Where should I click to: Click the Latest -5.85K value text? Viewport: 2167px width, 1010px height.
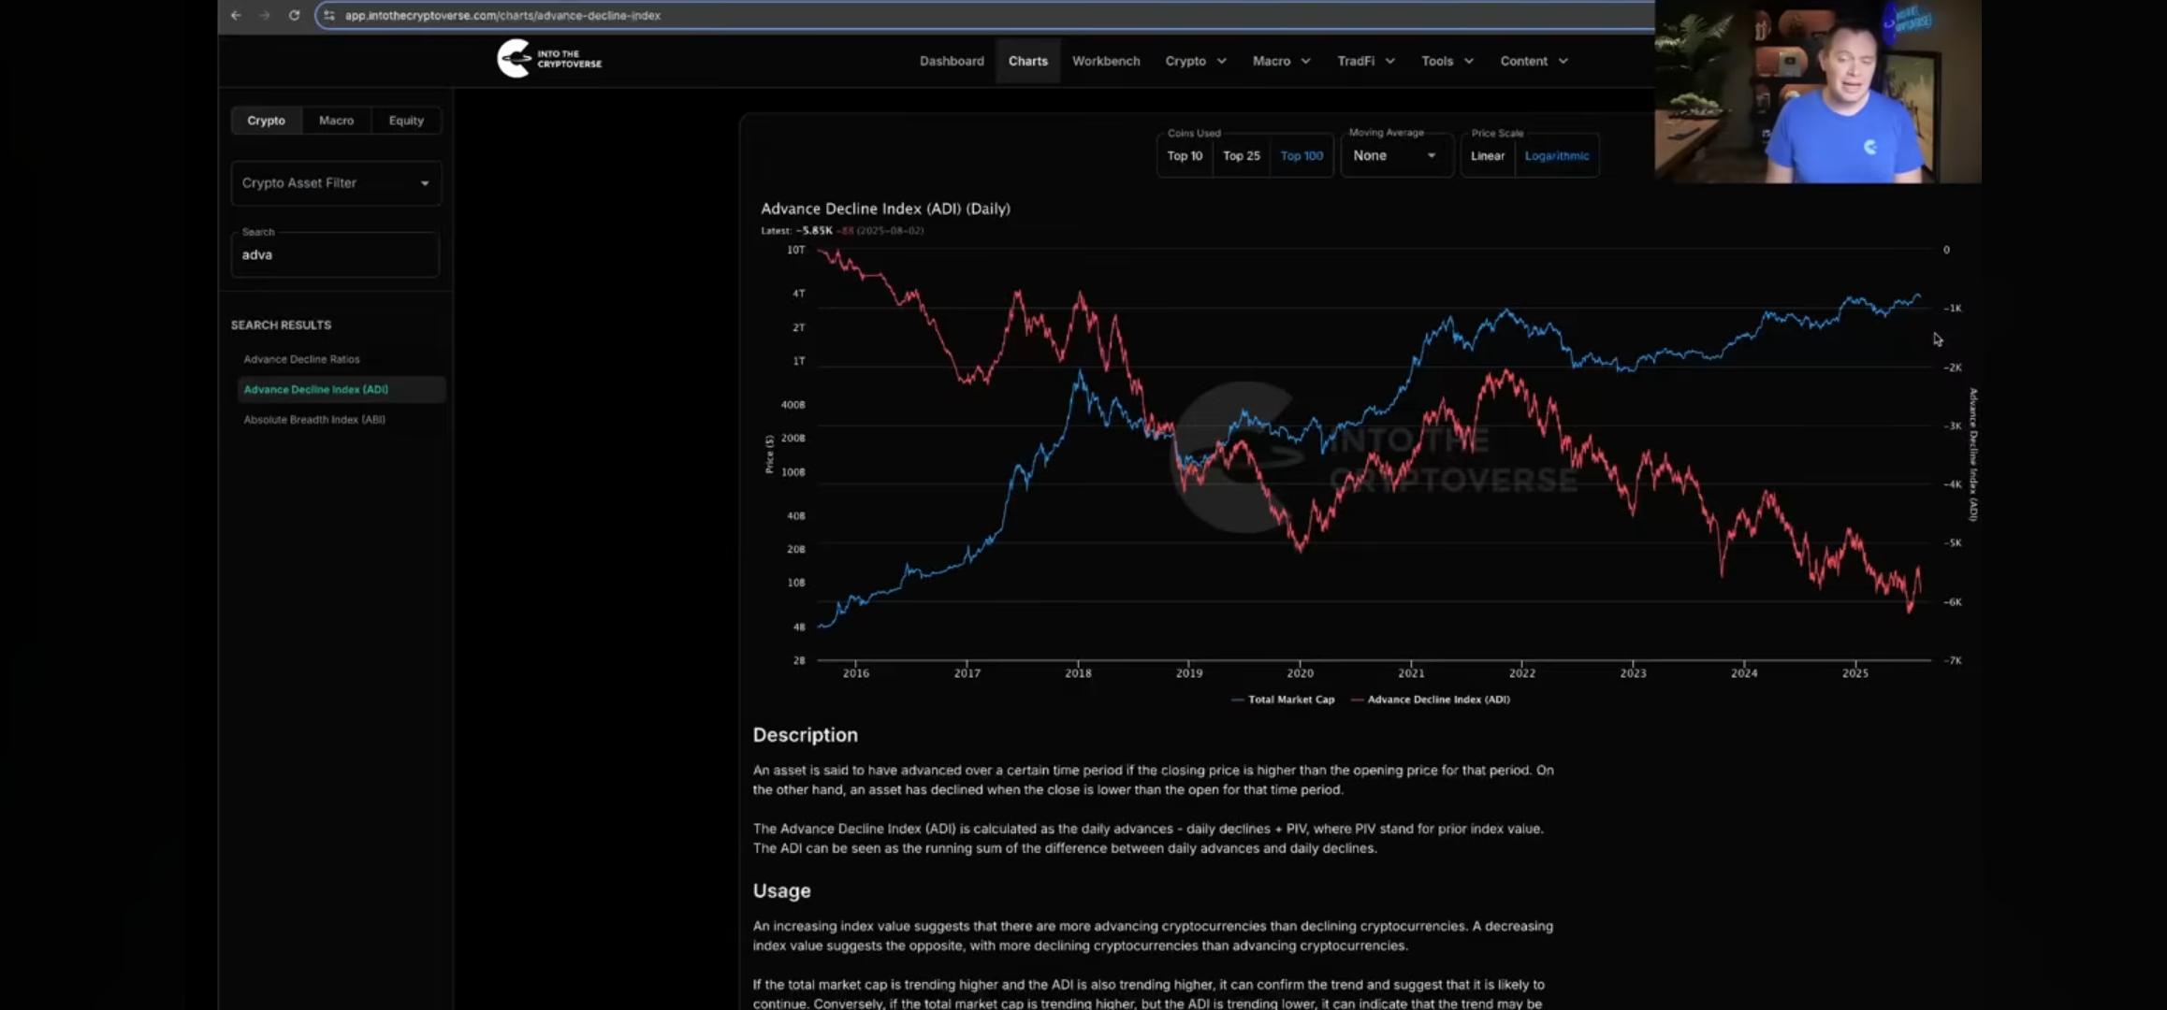coord(814,231)
